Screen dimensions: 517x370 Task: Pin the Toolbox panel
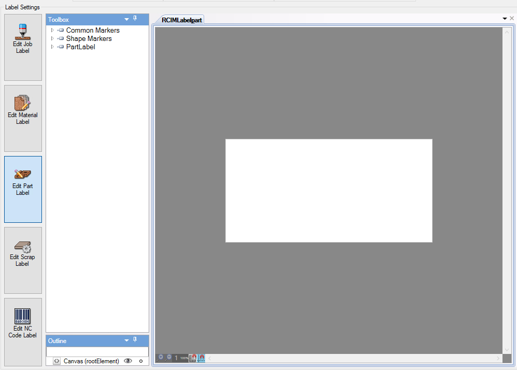(x=135, y=19)
